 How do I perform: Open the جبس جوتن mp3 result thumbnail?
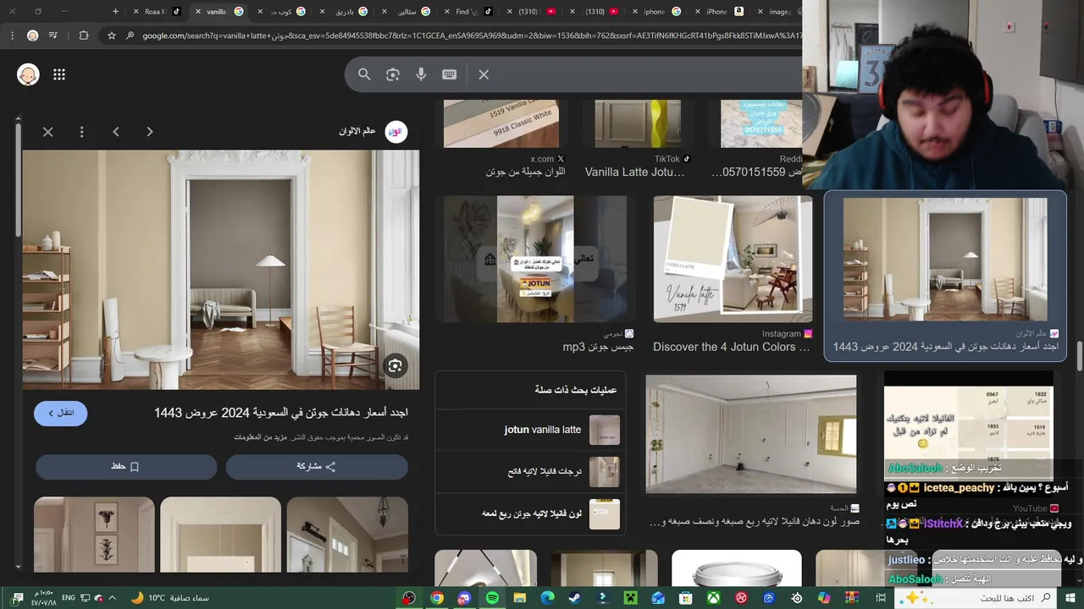535,259
